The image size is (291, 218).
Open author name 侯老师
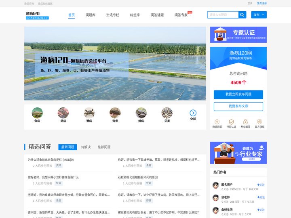(x=226, y=197)
